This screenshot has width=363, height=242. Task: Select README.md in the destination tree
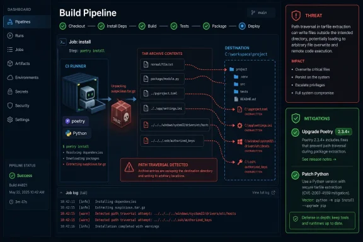(x=245, y=99)
